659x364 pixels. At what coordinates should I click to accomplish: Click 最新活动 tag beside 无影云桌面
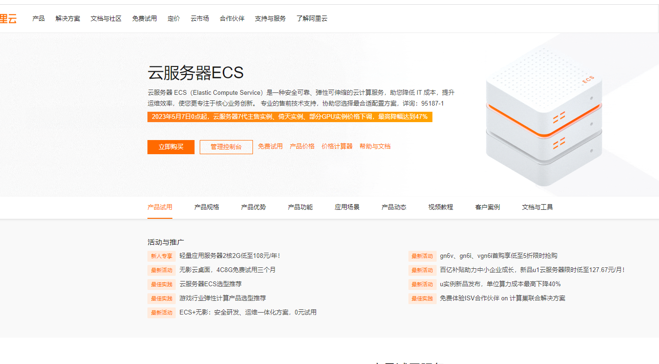(x=162, y=271)
